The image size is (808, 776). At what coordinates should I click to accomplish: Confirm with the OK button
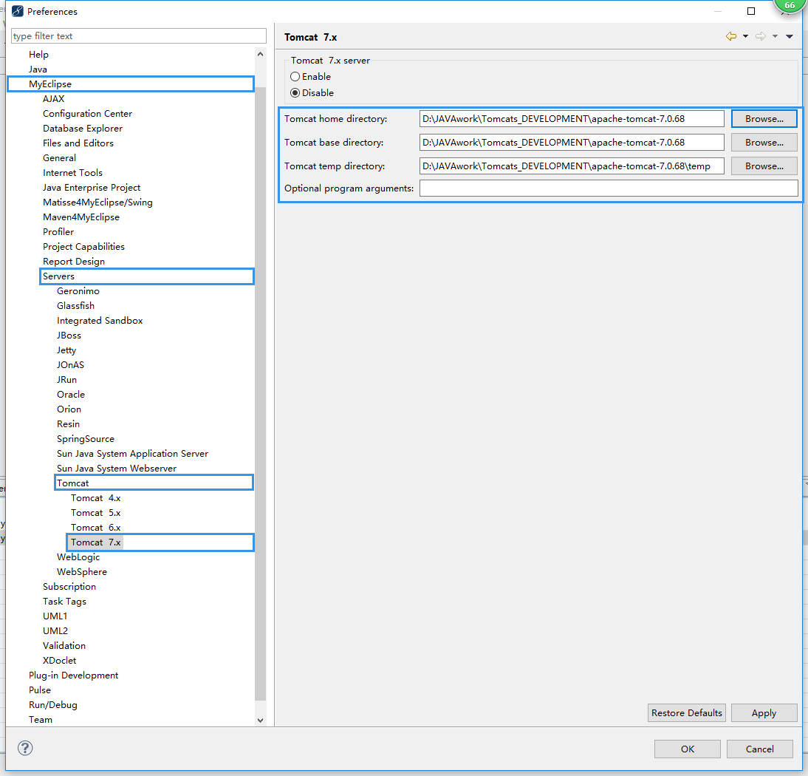click(x=688, y=749)
